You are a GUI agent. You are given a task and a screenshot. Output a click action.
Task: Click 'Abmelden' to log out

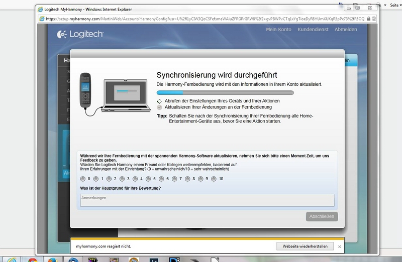[346, 30]
